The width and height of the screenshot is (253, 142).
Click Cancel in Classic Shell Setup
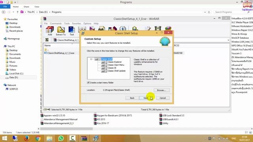click(x=162, y=98)
